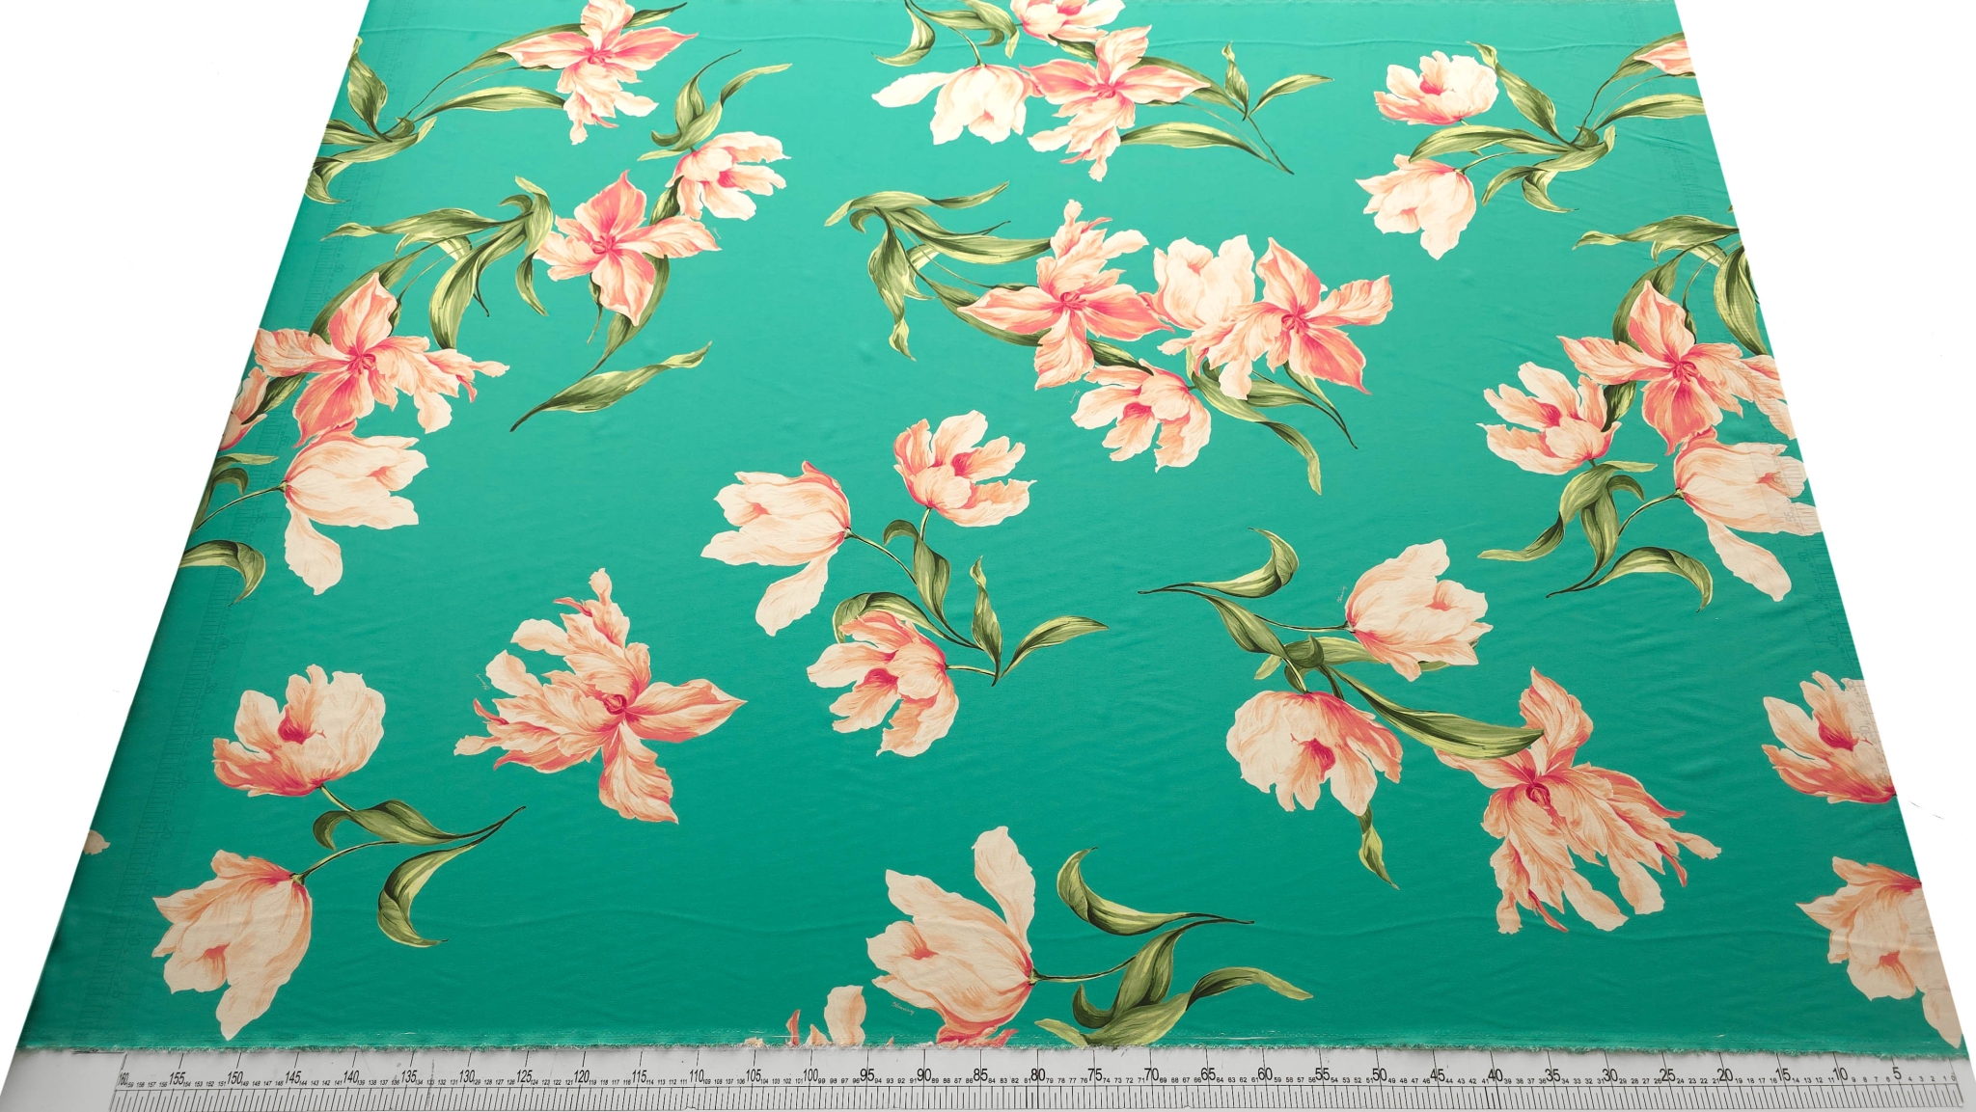Click the 5 mark on the ruler

tap(1897, 1072)
